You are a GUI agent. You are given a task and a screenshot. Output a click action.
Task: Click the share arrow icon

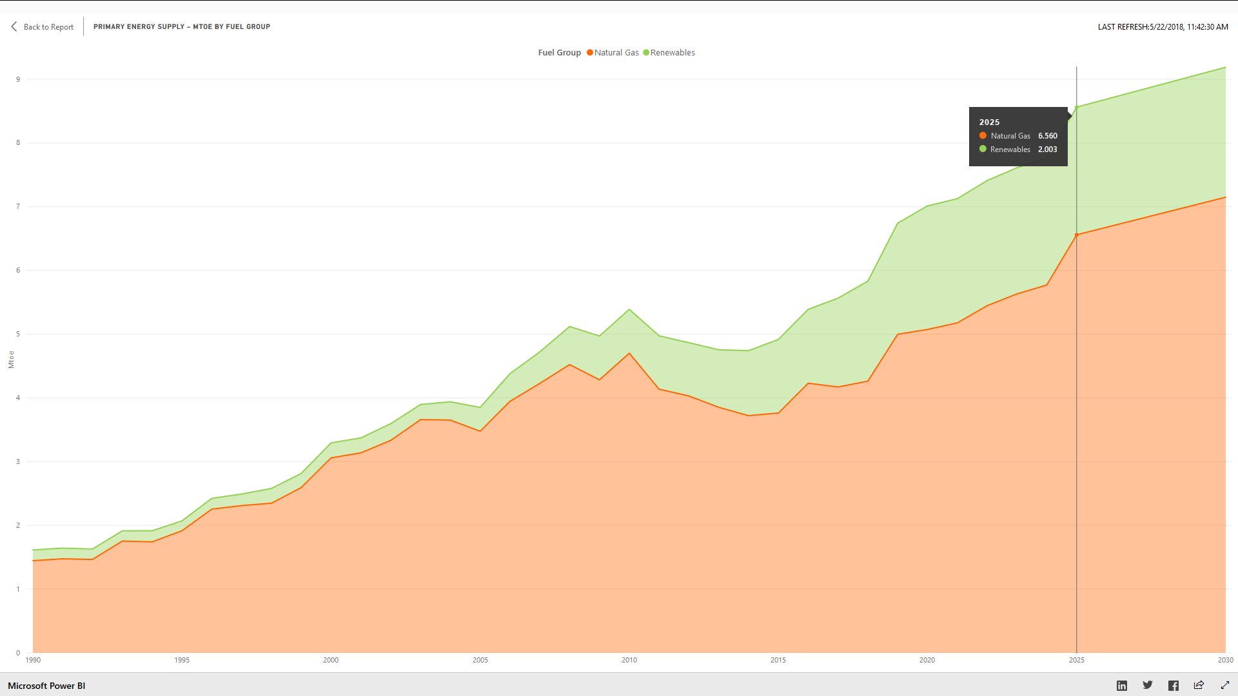tap(1199, 685)
